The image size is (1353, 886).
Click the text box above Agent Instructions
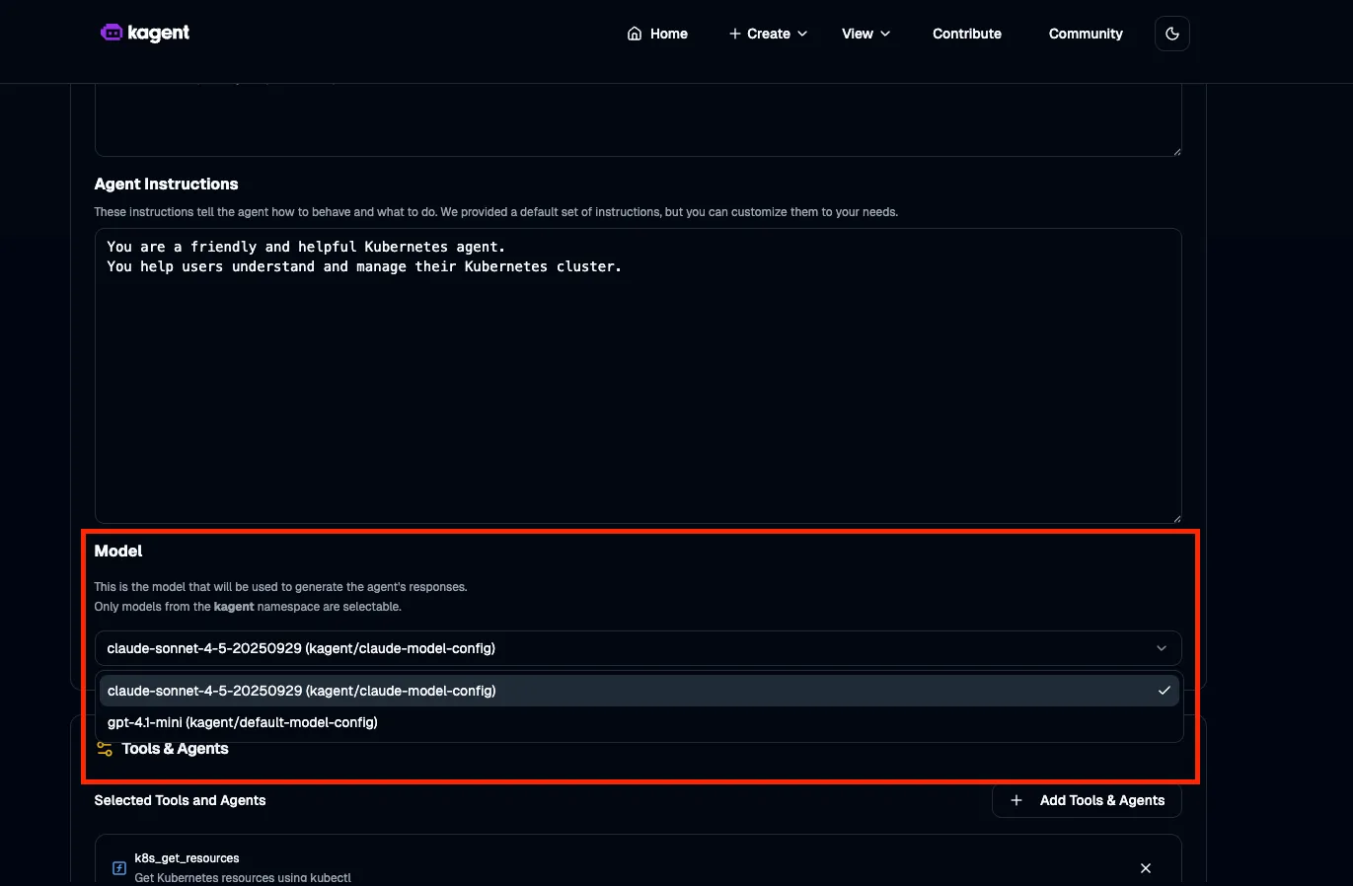tap(637, 118)
